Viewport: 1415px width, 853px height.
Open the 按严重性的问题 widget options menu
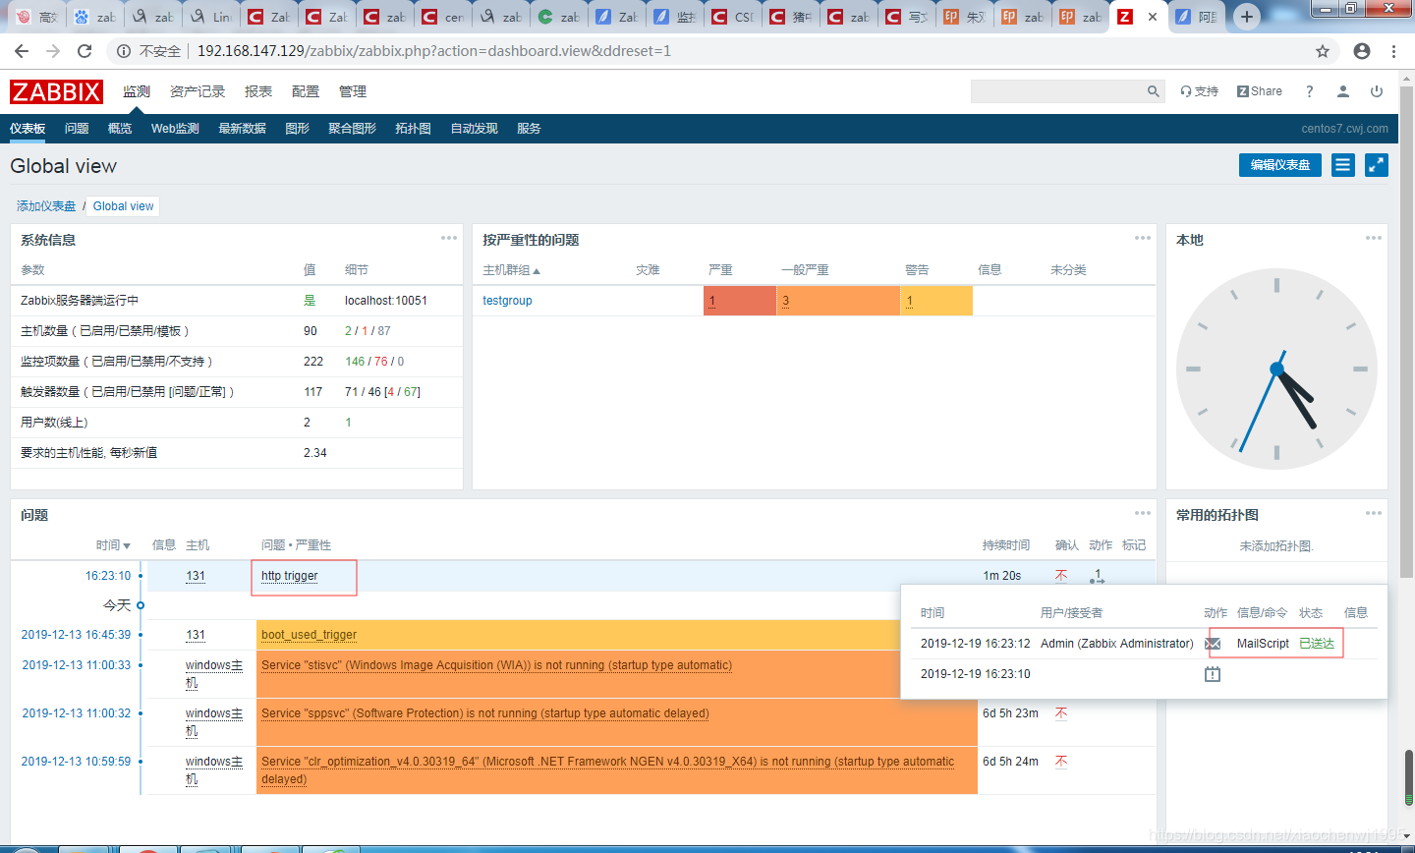click(x=1143, y=238)
